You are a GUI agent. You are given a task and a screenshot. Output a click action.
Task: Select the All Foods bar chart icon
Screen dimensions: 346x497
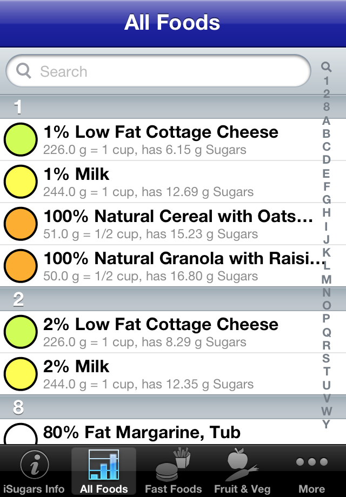pos(104,466)
